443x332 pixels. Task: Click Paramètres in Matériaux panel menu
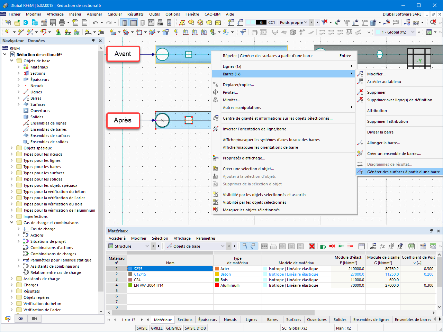point(206,238)
